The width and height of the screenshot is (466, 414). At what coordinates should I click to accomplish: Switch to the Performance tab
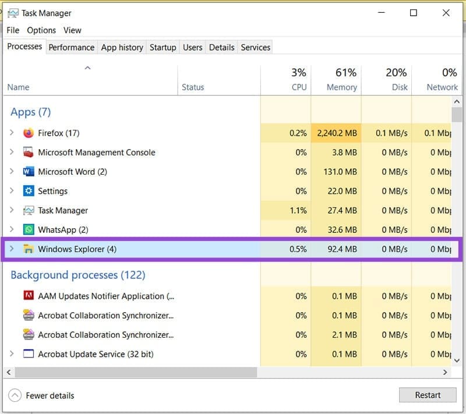pyautogui.click(x=71, y=47)
